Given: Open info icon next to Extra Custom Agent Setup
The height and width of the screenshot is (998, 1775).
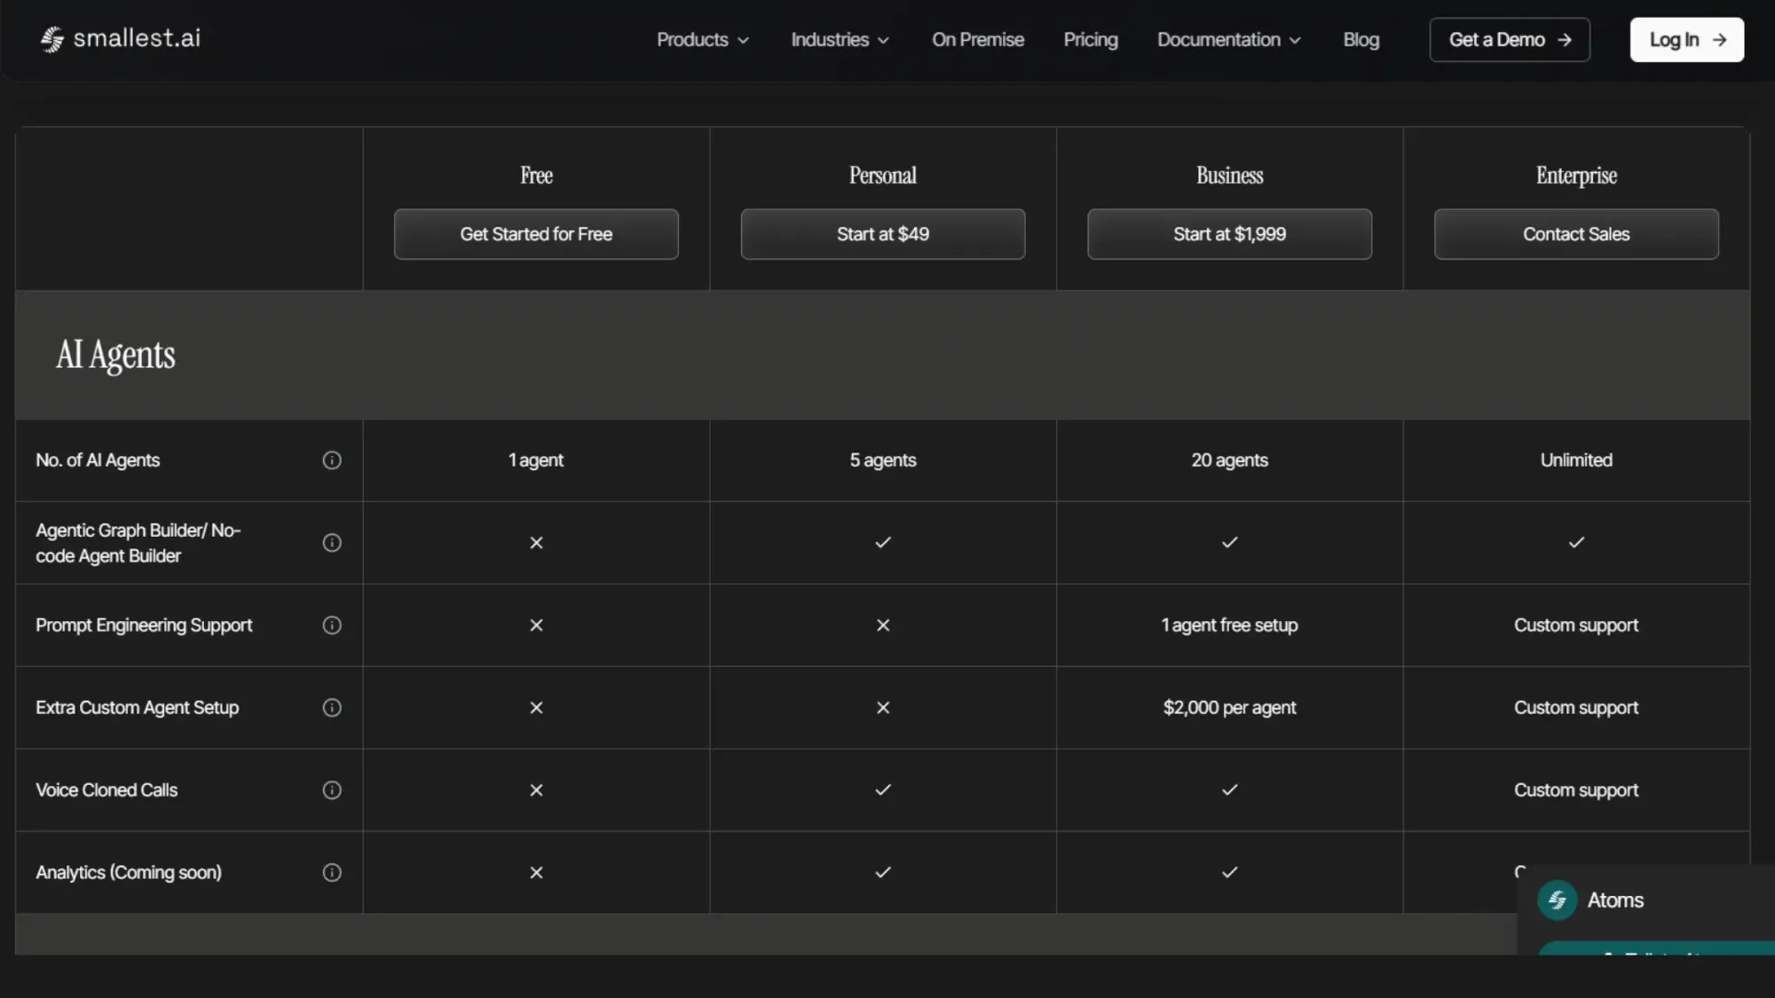Looking at the screenshot, I should pyautogui.click(x=332, y=707).
